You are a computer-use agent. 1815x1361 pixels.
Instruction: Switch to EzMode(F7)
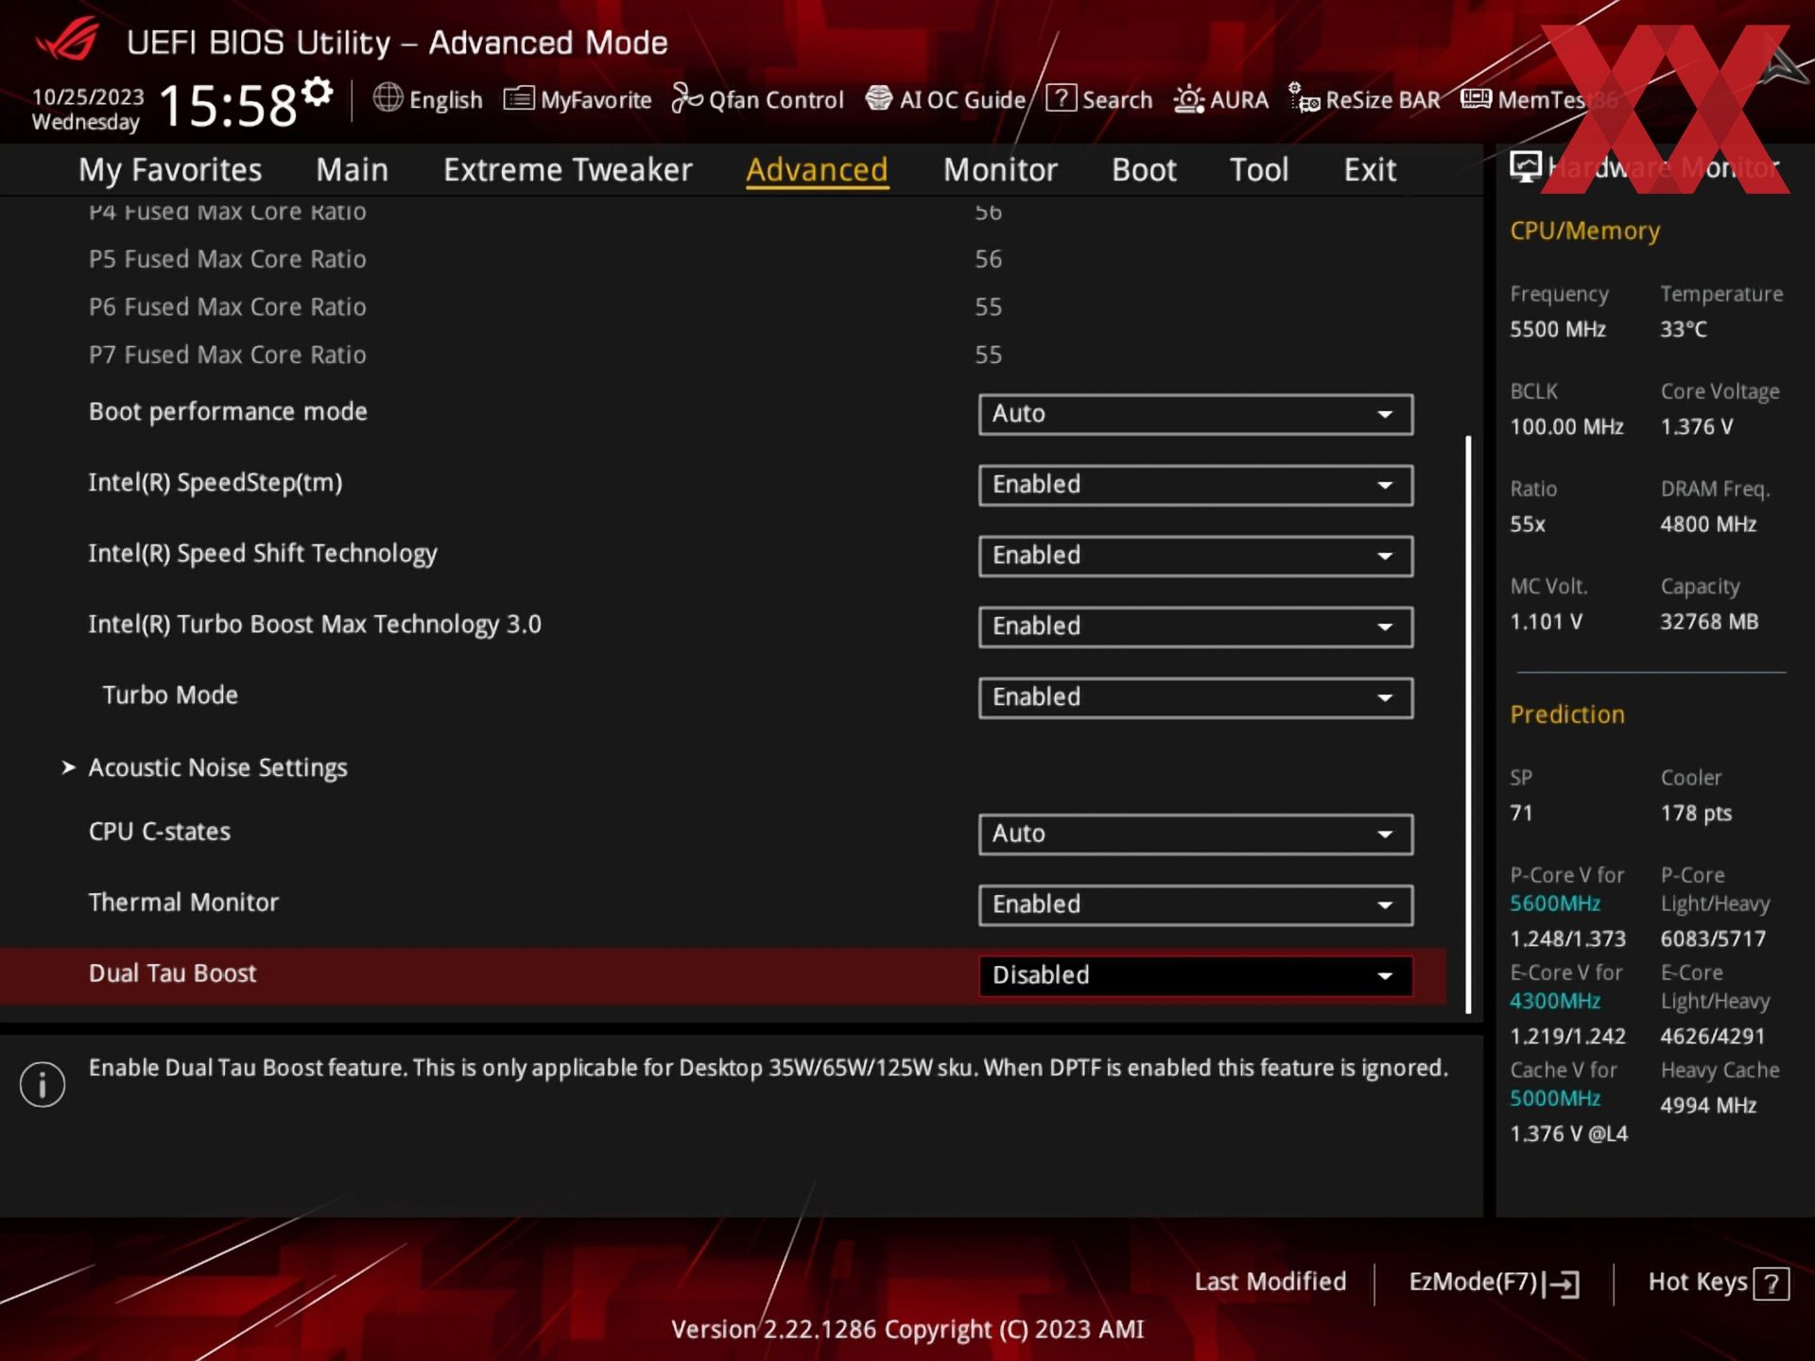click(x=1494, y=1283)
